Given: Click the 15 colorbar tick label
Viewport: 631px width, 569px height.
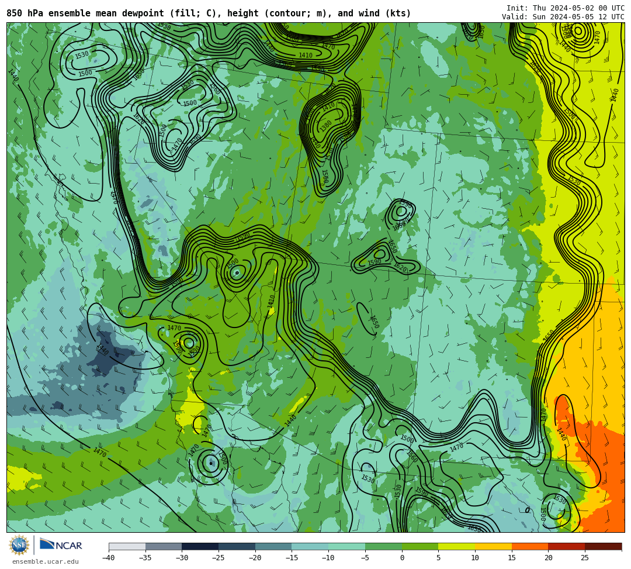Looking at the screenshot, I should click(511, 558).
